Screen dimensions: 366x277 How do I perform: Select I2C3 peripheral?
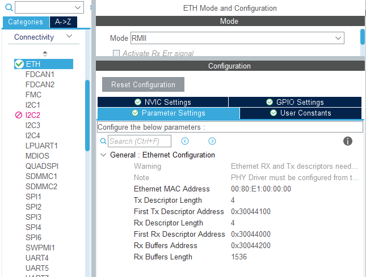[33, 125]
